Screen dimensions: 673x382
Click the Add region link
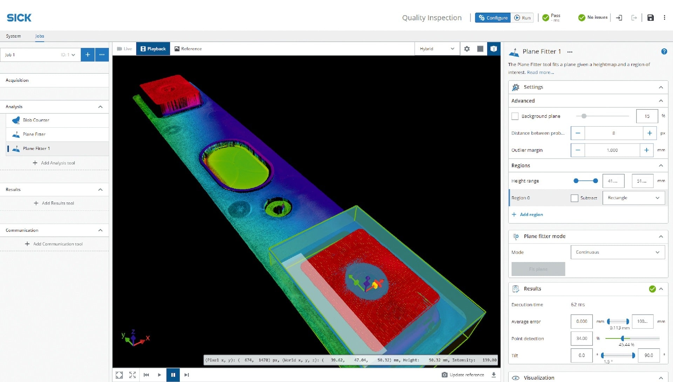pos(531,215)
